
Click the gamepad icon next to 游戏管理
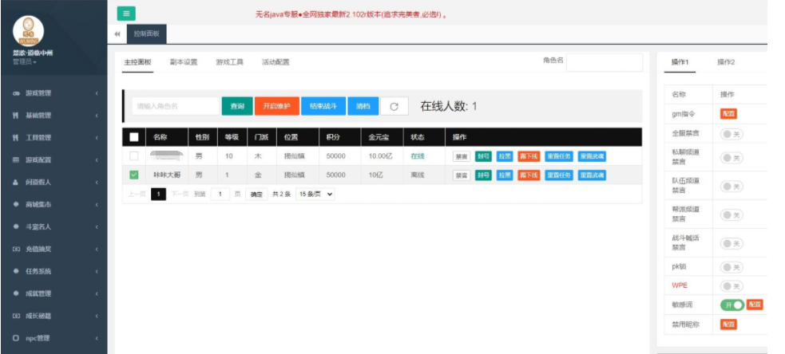[x=16, y=93]
